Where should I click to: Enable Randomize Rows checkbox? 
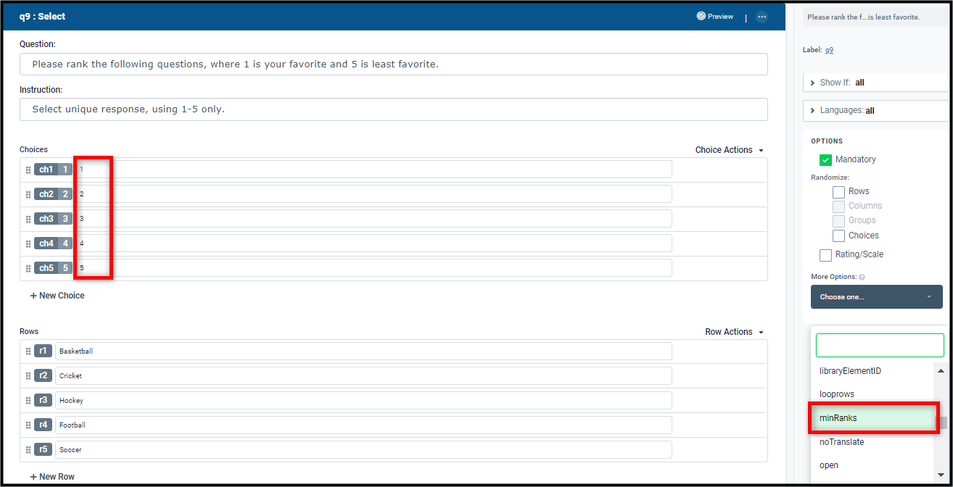[x=838, y=192]
